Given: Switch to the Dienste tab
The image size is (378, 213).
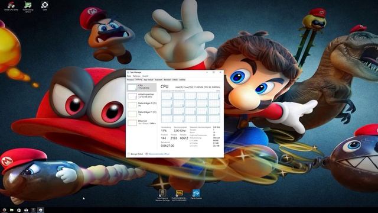Looking at the screenshot, I should point(183,79).
